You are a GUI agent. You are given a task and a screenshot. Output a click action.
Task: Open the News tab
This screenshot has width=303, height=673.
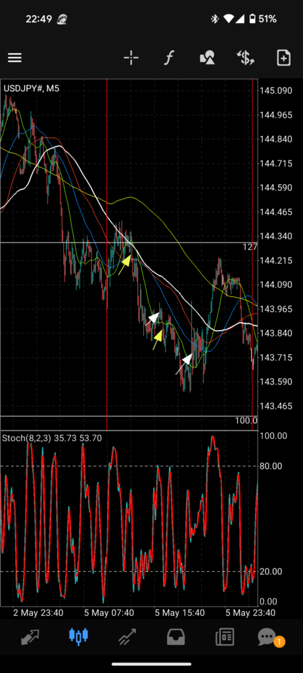tap(225, 637)
